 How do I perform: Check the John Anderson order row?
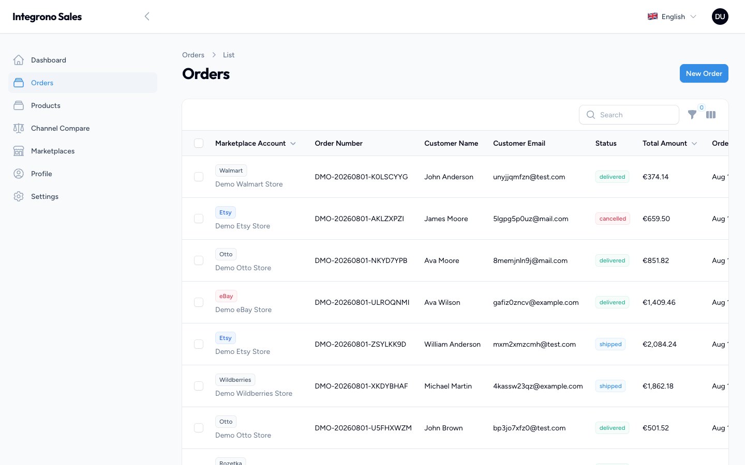(199, 177)
